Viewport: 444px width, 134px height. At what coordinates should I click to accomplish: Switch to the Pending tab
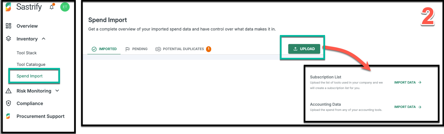pos(136,49)
